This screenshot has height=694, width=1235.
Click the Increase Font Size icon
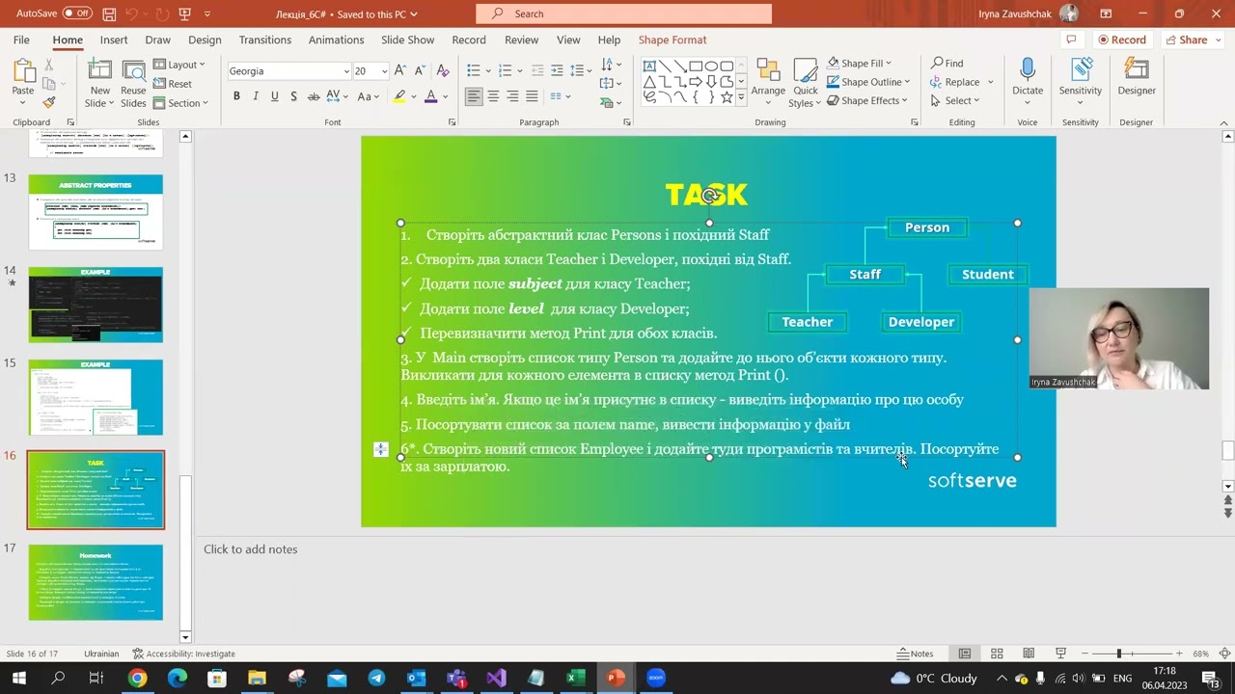[402, 71]
